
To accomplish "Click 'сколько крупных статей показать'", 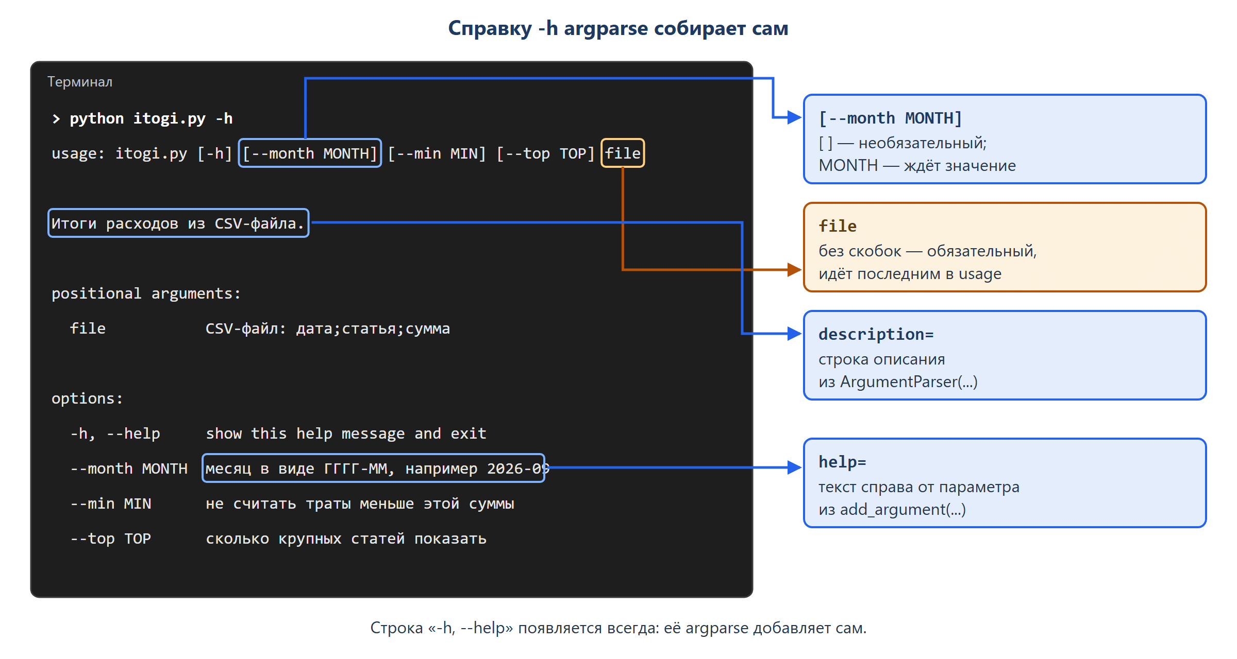I will click(346, 539).
